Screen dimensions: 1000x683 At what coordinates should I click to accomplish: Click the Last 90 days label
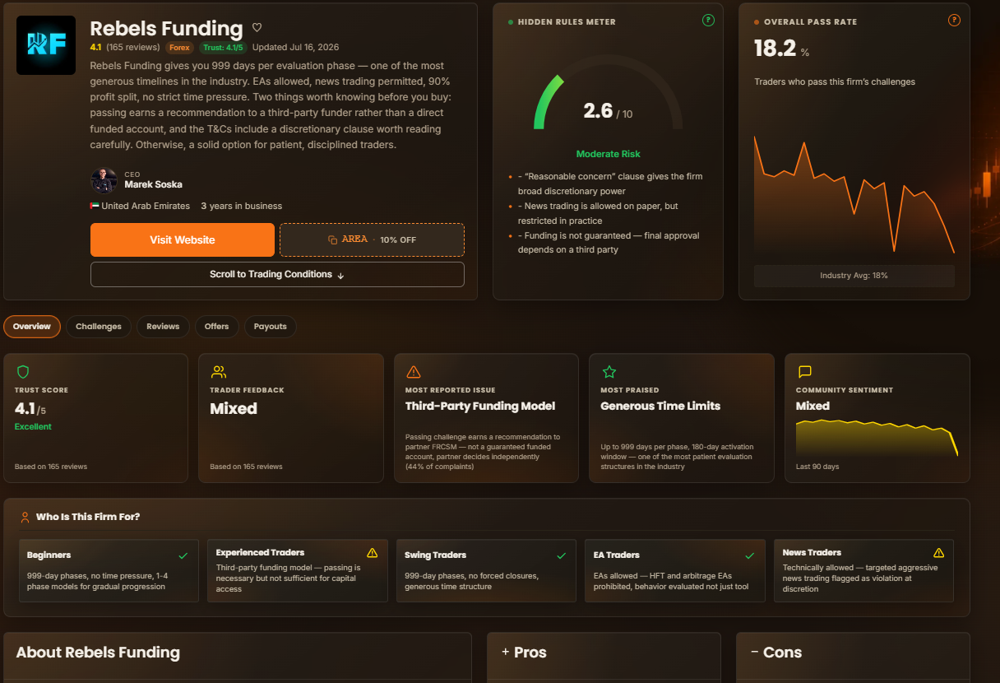pos(817,467)
